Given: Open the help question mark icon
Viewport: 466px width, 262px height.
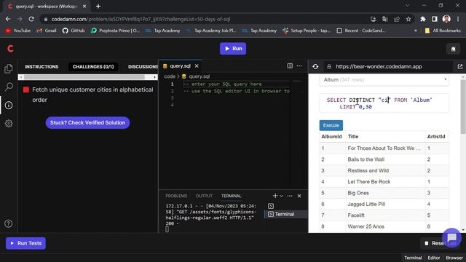Looking at the screenshot, I should 9,223.
